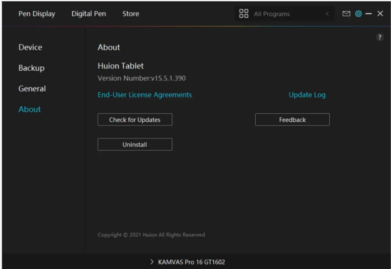The width and height of the screenshot is (391, 269).
Task: Click the KAMVAS Pro 16 GT1602 device name
Action: [x=192, y=262]
